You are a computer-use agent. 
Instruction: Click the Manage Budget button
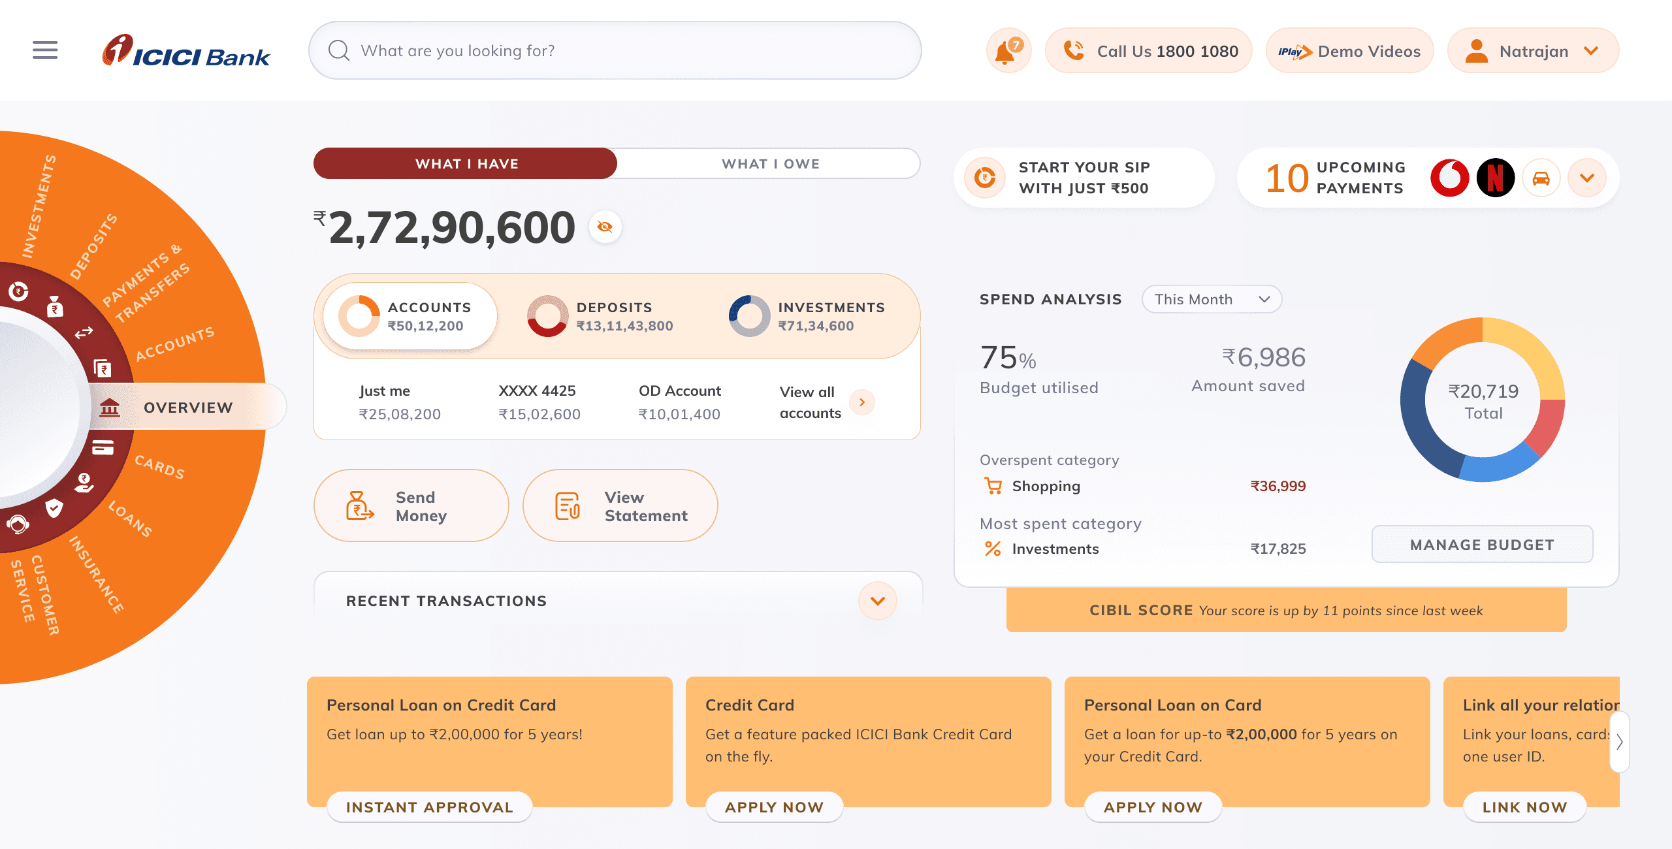(x=1482, y=544)
